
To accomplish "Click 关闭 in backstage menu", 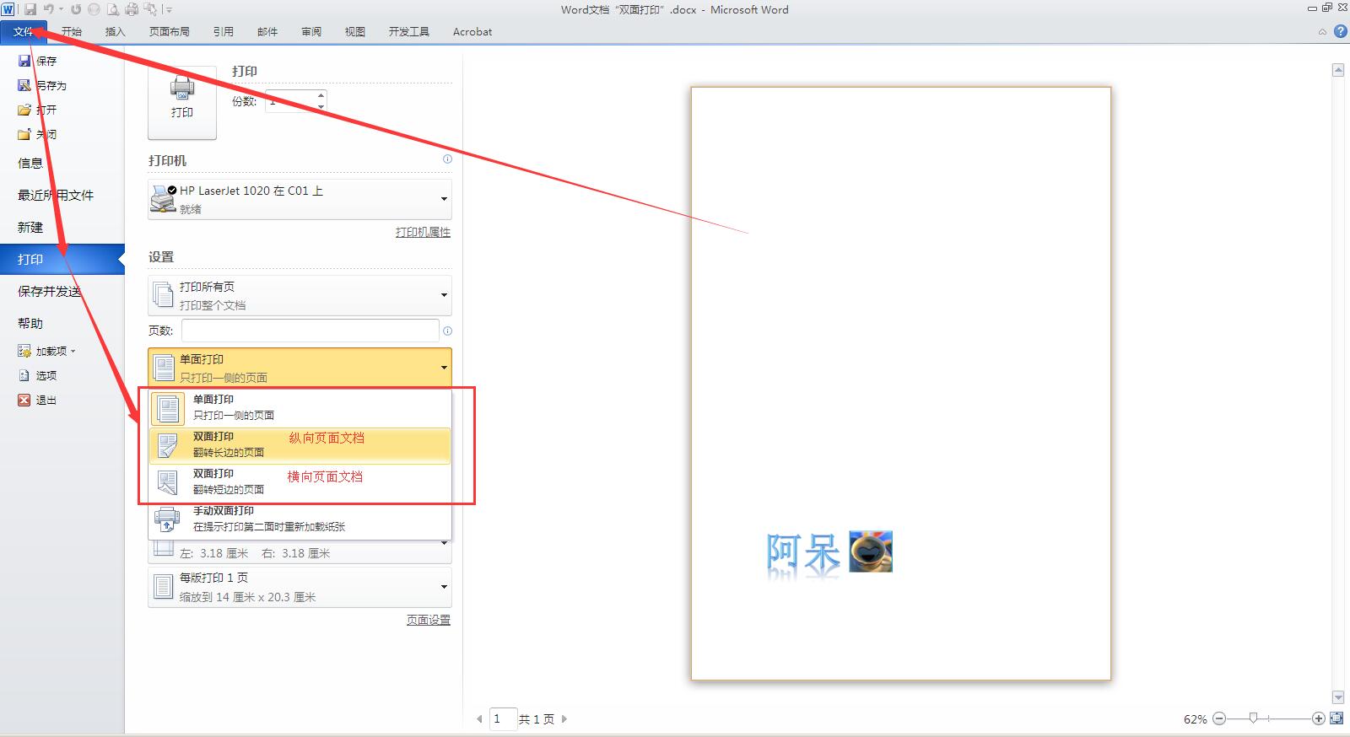I will point(37,134).
